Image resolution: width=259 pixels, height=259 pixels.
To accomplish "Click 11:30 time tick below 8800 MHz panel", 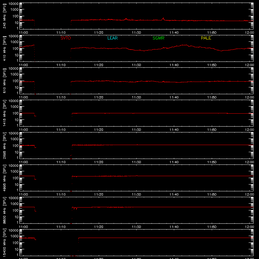I will [136, 227].
